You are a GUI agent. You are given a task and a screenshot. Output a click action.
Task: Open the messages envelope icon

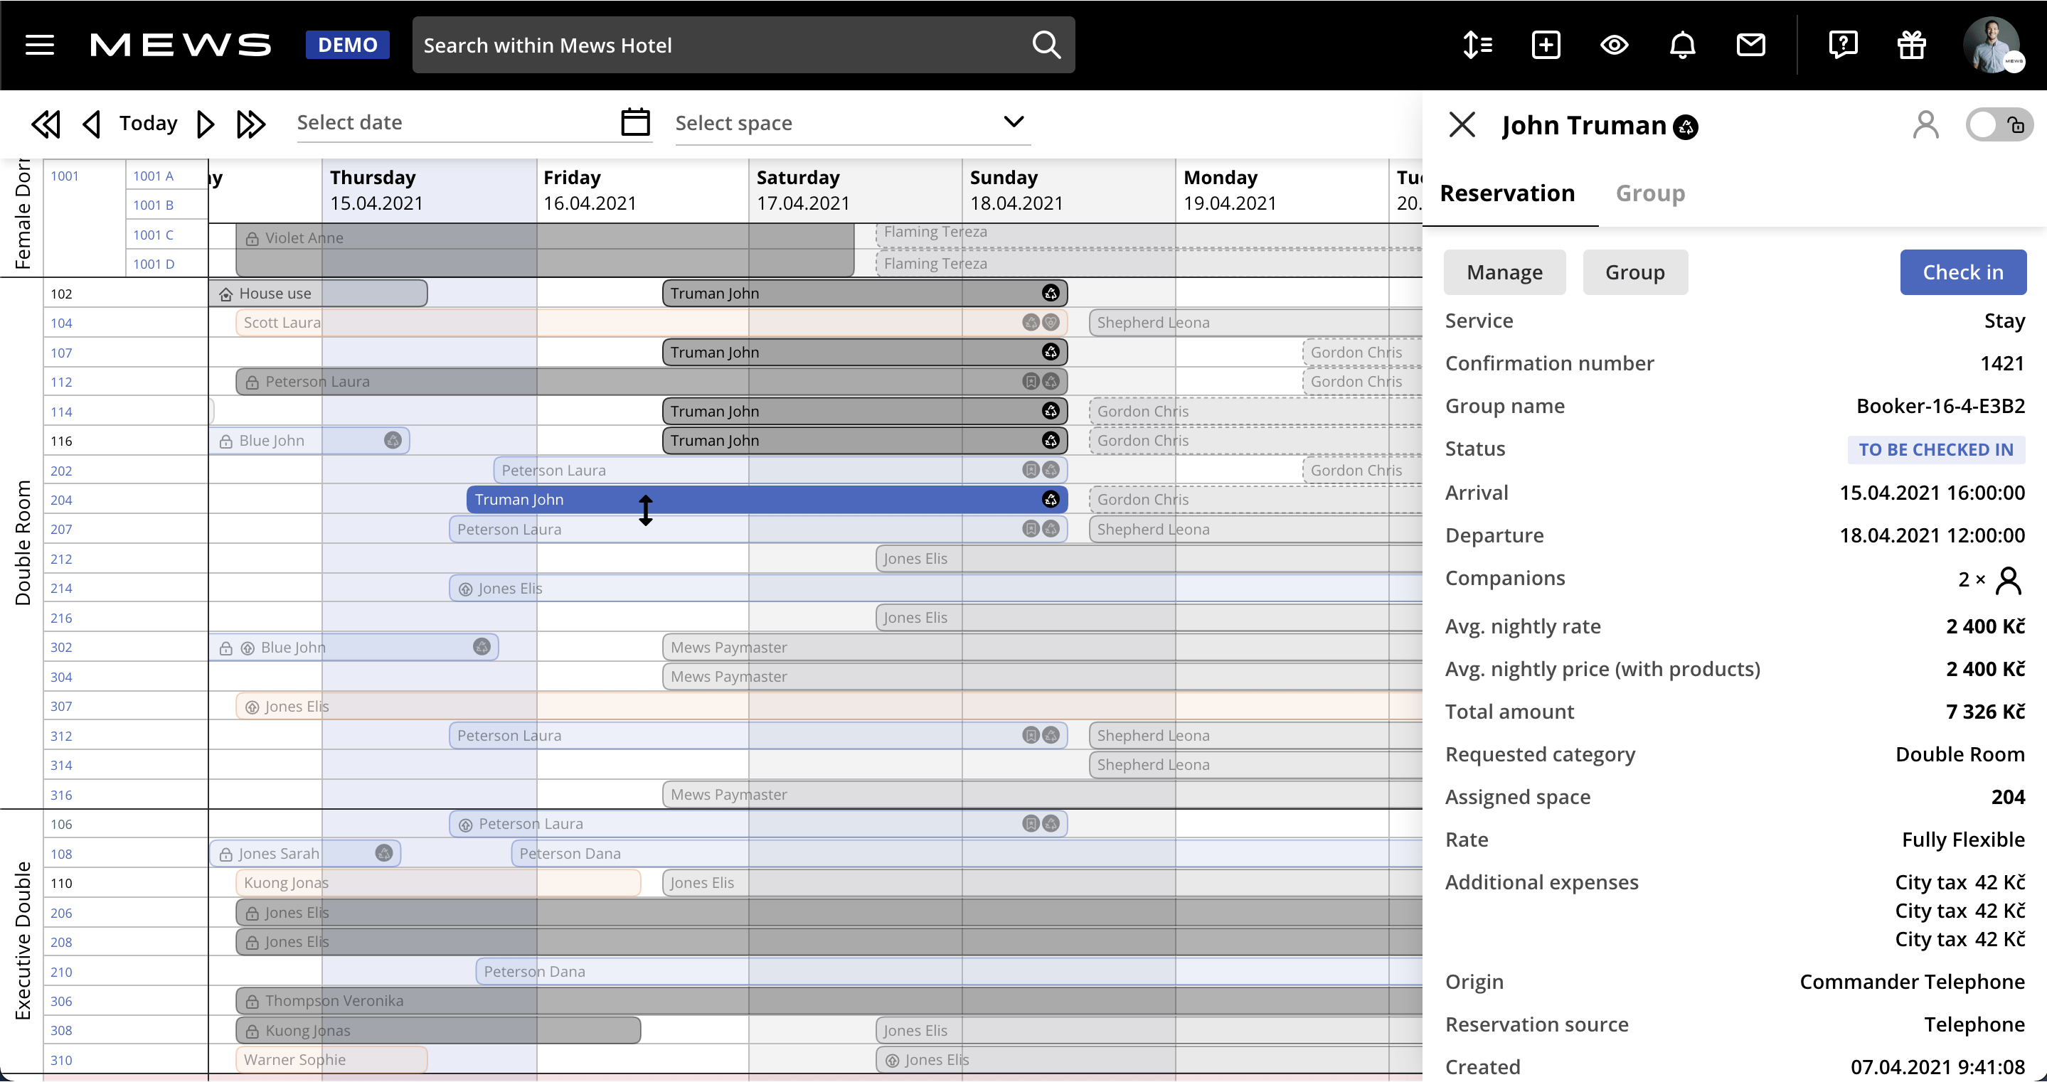(x=1751, y=45)
